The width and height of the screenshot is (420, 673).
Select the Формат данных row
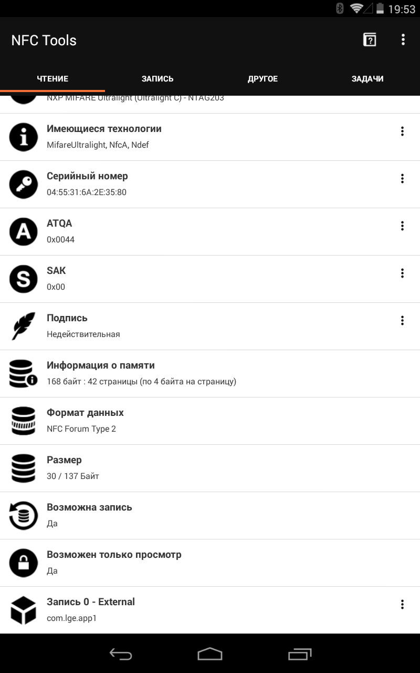coord(210,421)
